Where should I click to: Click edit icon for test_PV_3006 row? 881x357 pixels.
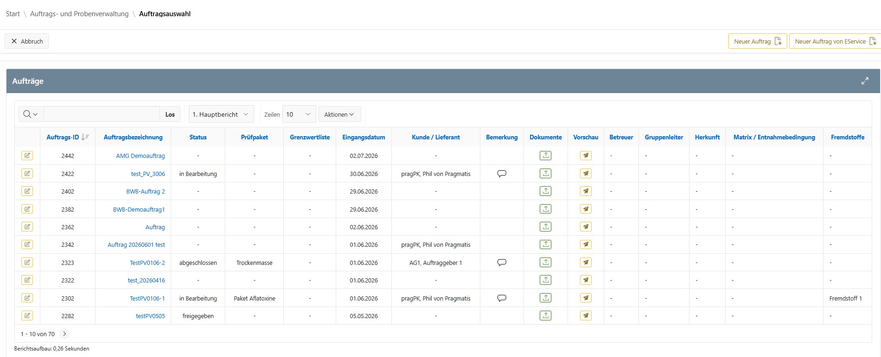pyautogui.click(x=27, y=174)
